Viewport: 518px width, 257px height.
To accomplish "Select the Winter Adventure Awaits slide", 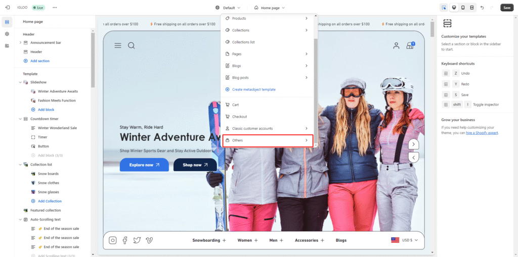I will pyautogui.click(x=58, y=91).
